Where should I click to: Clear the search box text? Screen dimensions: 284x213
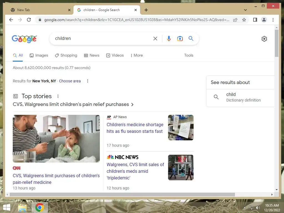155,38
